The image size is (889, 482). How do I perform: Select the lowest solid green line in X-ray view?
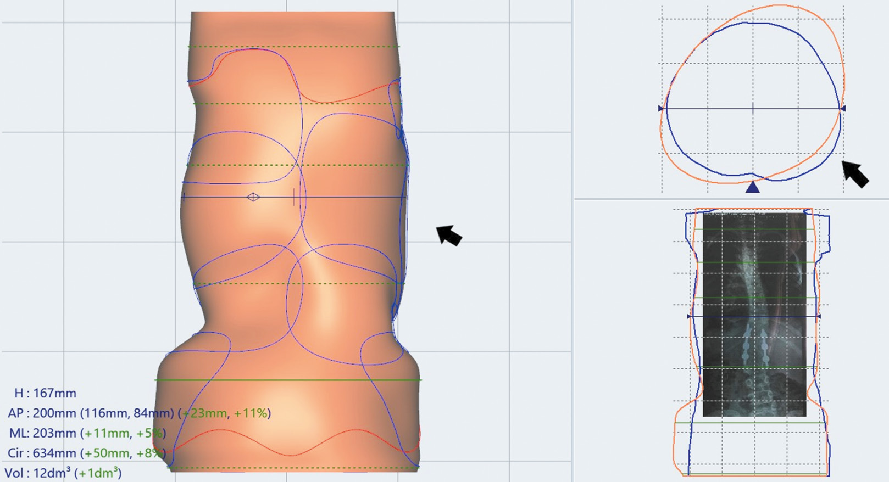(x=750, y=423)
